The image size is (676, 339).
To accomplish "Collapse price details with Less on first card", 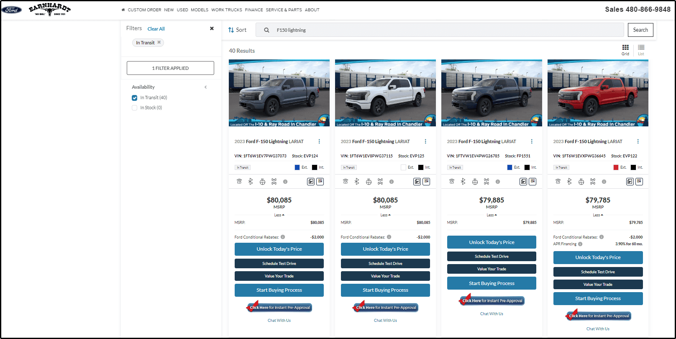I will (x=279, y=215).
